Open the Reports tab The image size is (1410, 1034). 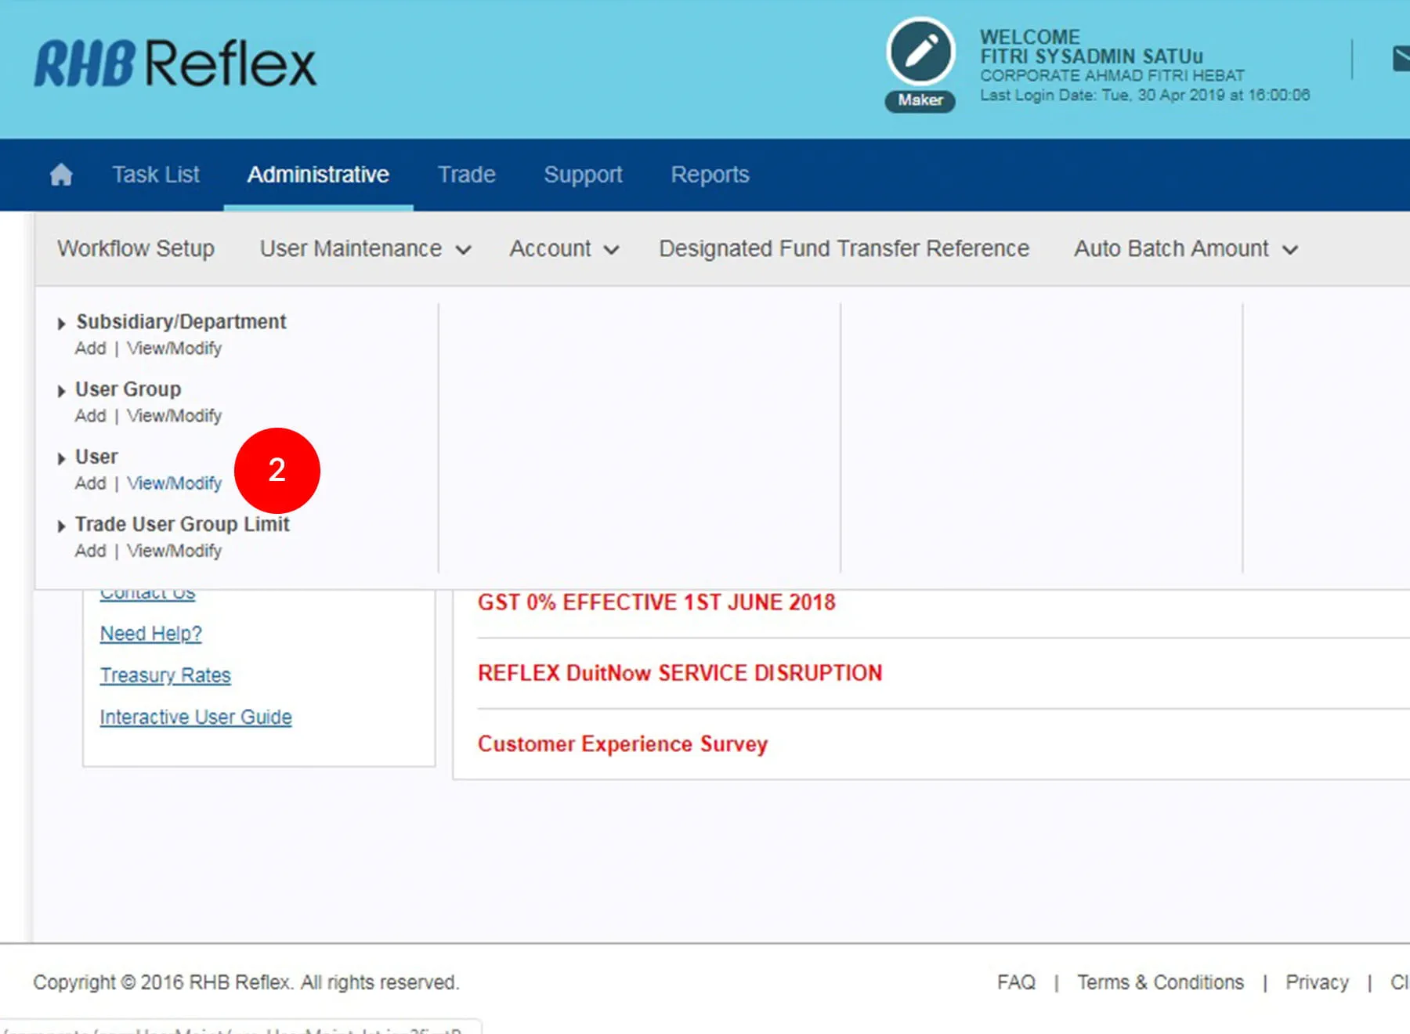(710, 175)
